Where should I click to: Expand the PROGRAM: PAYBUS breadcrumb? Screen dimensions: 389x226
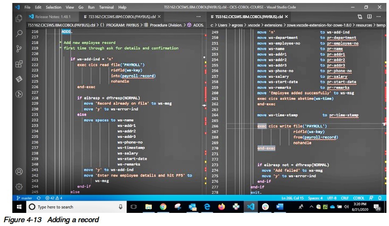pyautogui.click(x=122, y=25)
